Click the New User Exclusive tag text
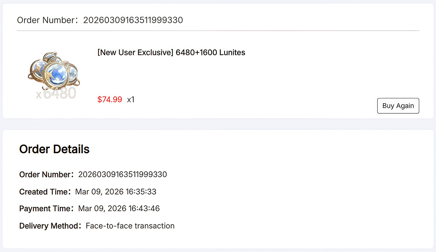The height and width of the screenshot is (252, 436). click(x=135, y=52)
